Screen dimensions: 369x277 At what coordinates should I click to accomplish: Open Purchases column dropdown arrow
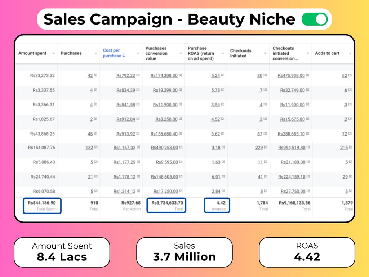96,53
